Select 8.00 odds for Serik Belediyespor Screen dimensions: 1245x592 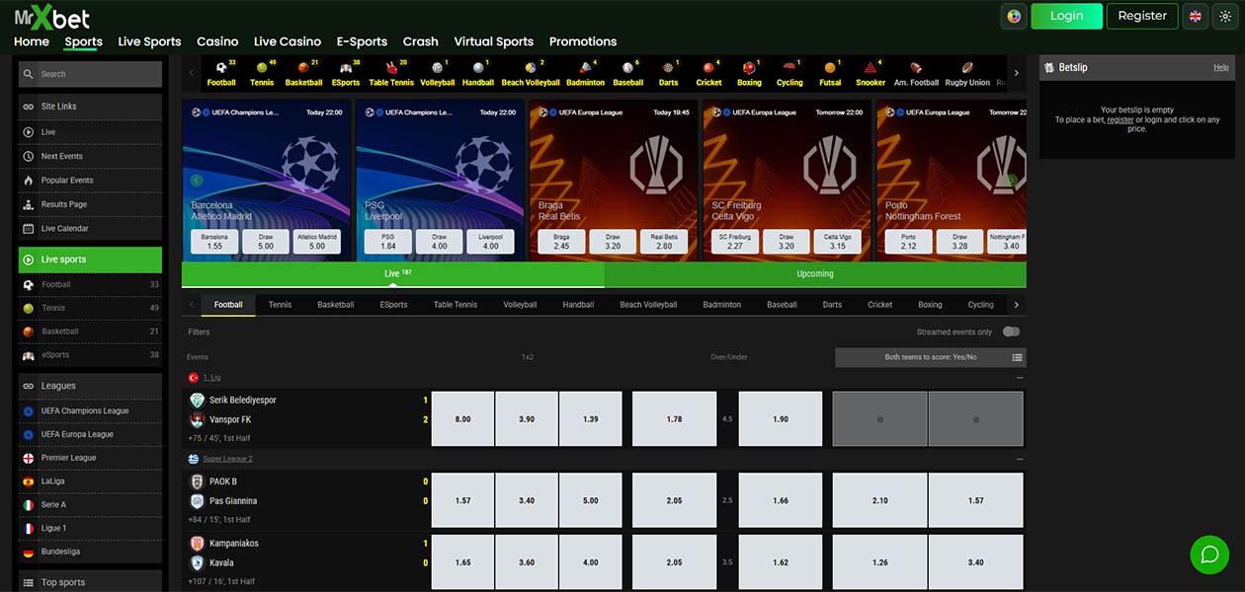[x=462, y=419]
